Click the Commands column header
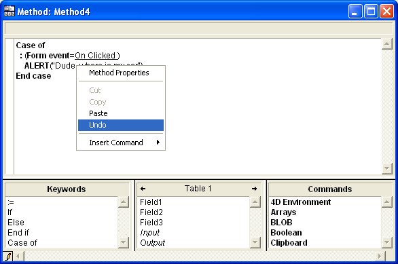 click(x=329, y=189)
